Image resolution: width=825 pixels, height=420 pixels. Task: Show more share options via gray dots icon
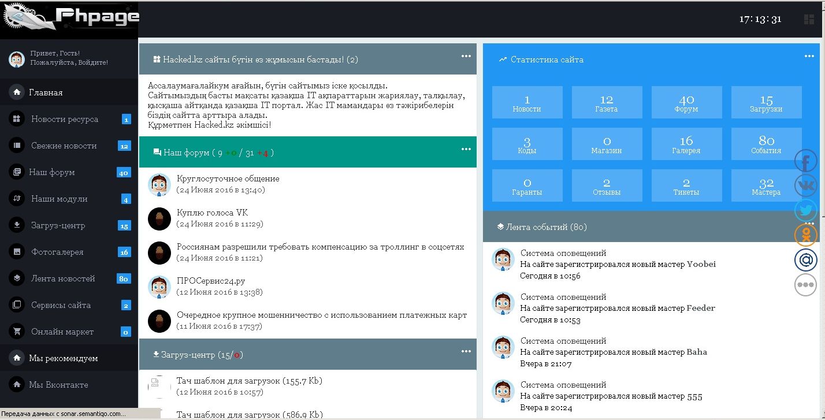806,285
